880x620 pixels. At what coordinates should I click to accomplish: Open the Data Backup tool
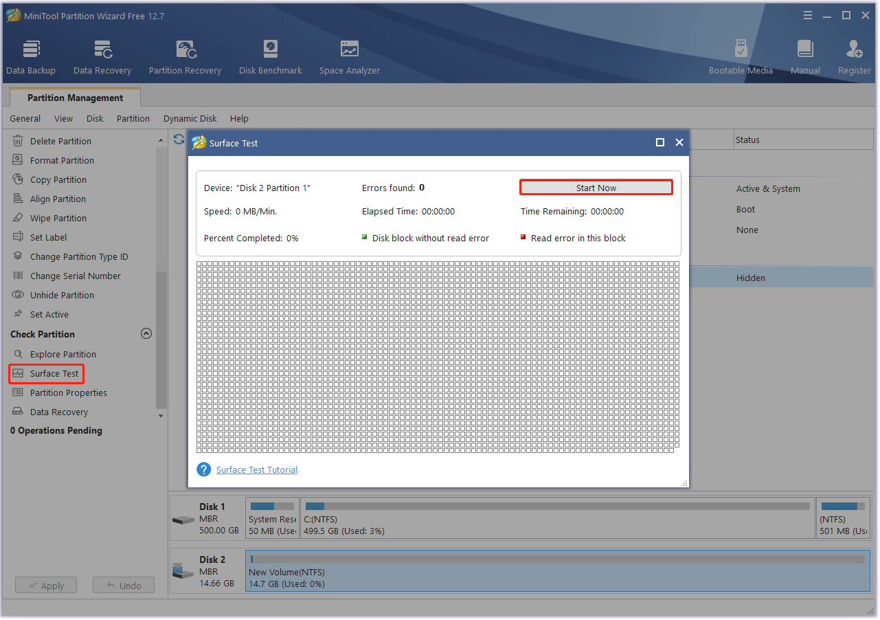point(31,57)
